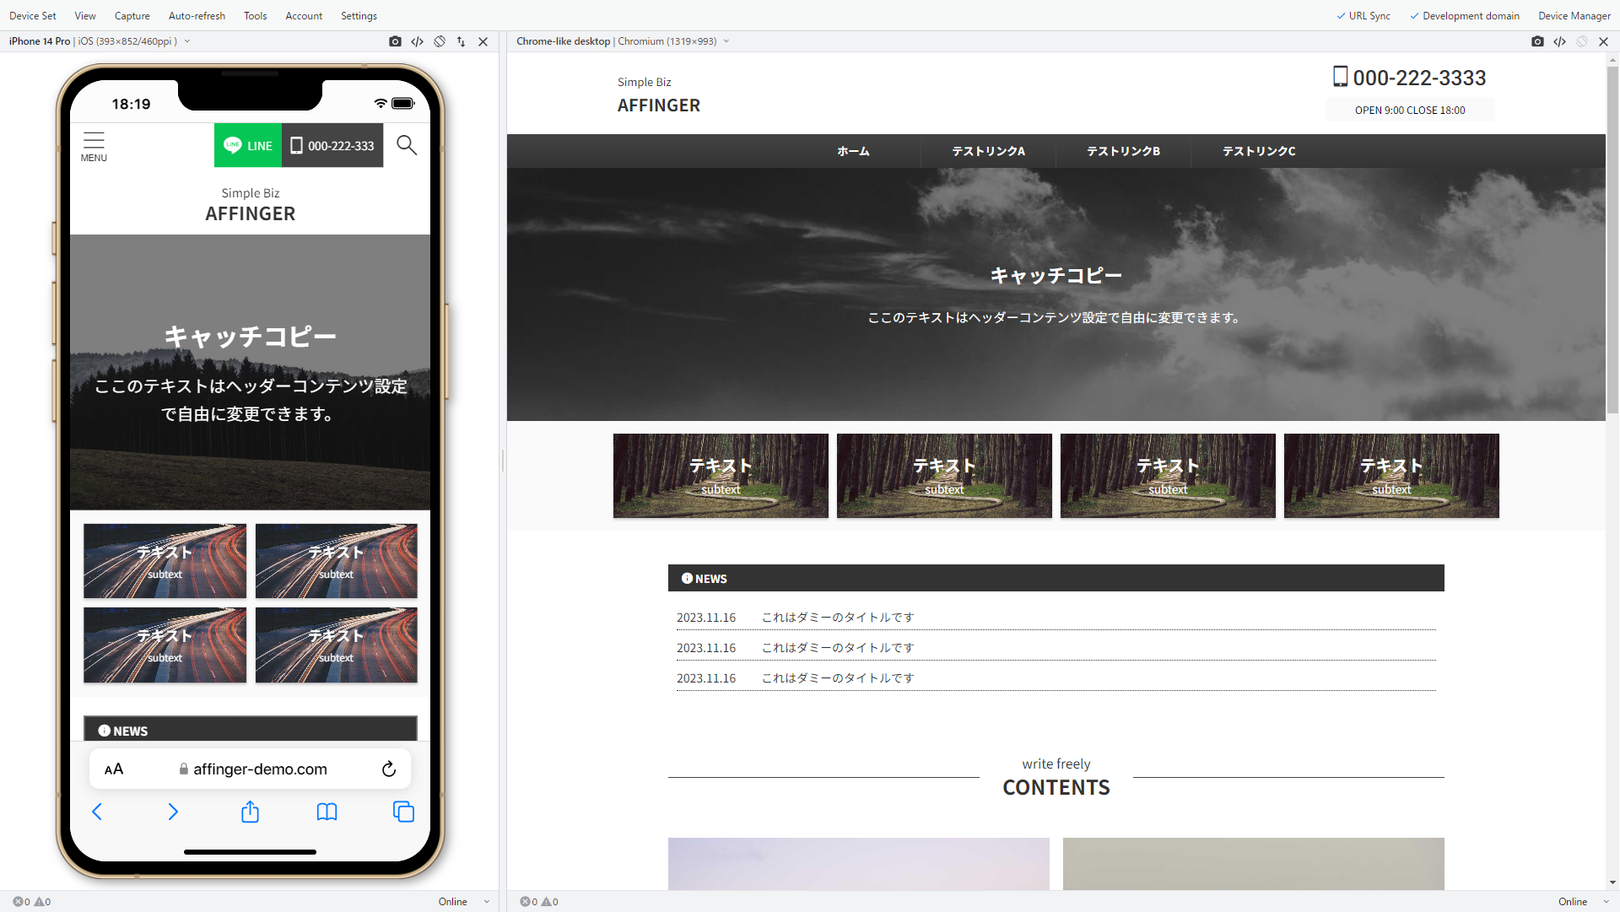Image resolution: width=1620 pixels, height=912 pixels.
Task: Open the Auto-refresh menu
Action: 197,16
